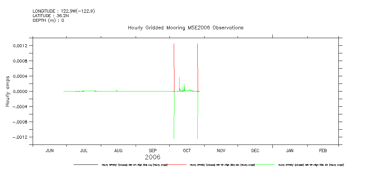
Task: Click the plot title 'Hourly Gridded Mooring MSE2006 Observations'
Action: (x=185, y=28)
